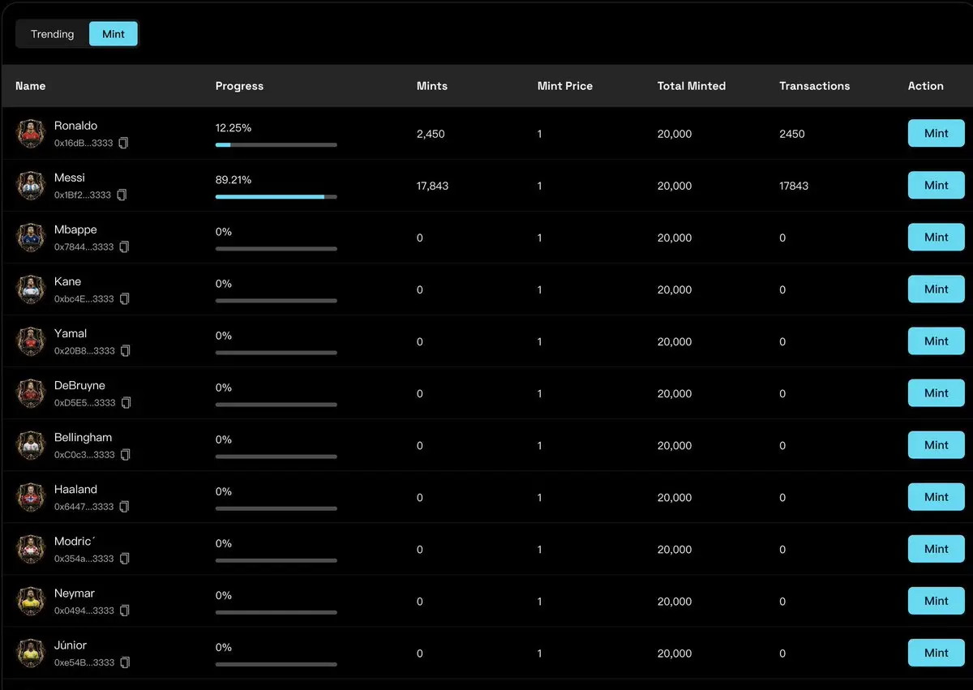Click Kane address text 0xbc4E...3333
Image resolution: width=973 pixels, height=690 pixels.
[84, 299]
